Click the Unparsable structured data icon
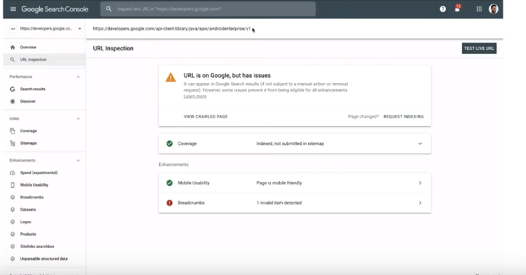This screenshot has width=526, height=275. click(x=12, y=258)
